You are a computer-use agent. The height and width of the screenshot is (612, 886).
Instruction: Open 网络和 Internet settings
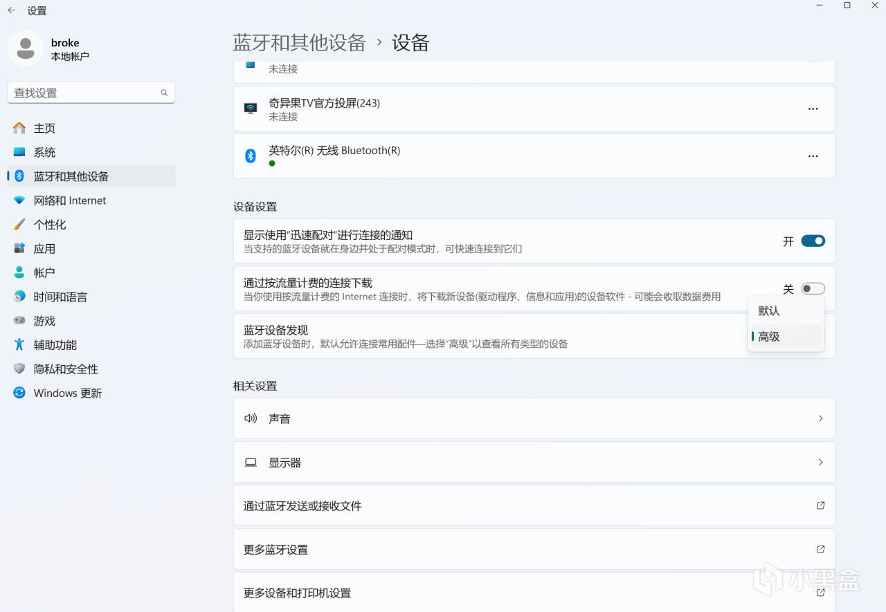[91, 201]
